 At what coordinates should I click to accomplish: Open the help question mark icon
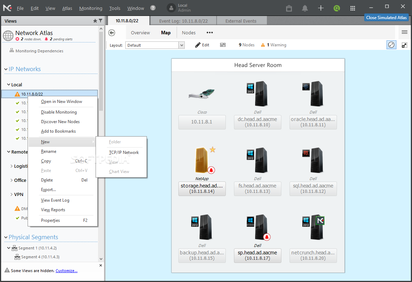coord(153,8)
